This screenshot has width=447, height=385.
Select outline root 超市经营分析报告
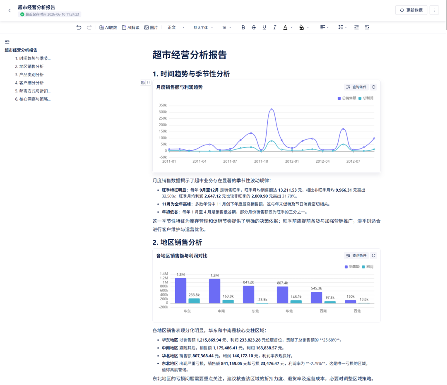pos(21,50)
